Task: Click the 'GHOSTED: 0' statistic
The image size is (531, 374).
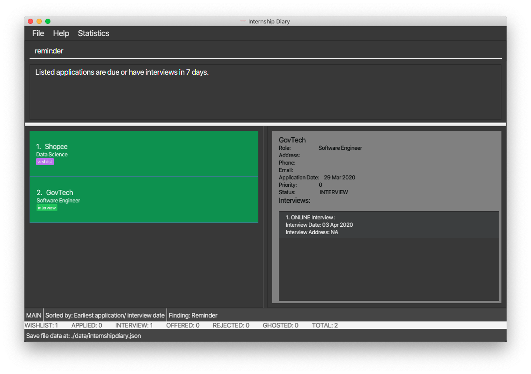Action: tap(281, 325)
